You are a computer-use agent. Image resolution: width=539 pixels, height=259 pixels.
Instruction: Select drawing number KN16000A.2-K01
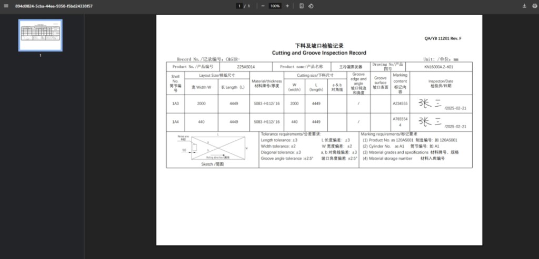click(x=438, y=67)
